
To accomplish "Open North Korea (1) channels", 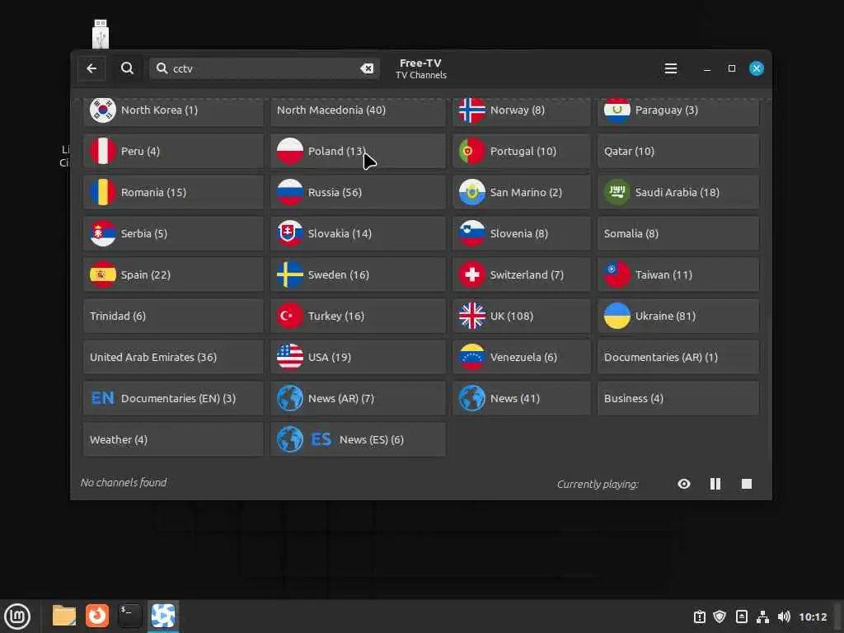I will (x=173, y=110).
